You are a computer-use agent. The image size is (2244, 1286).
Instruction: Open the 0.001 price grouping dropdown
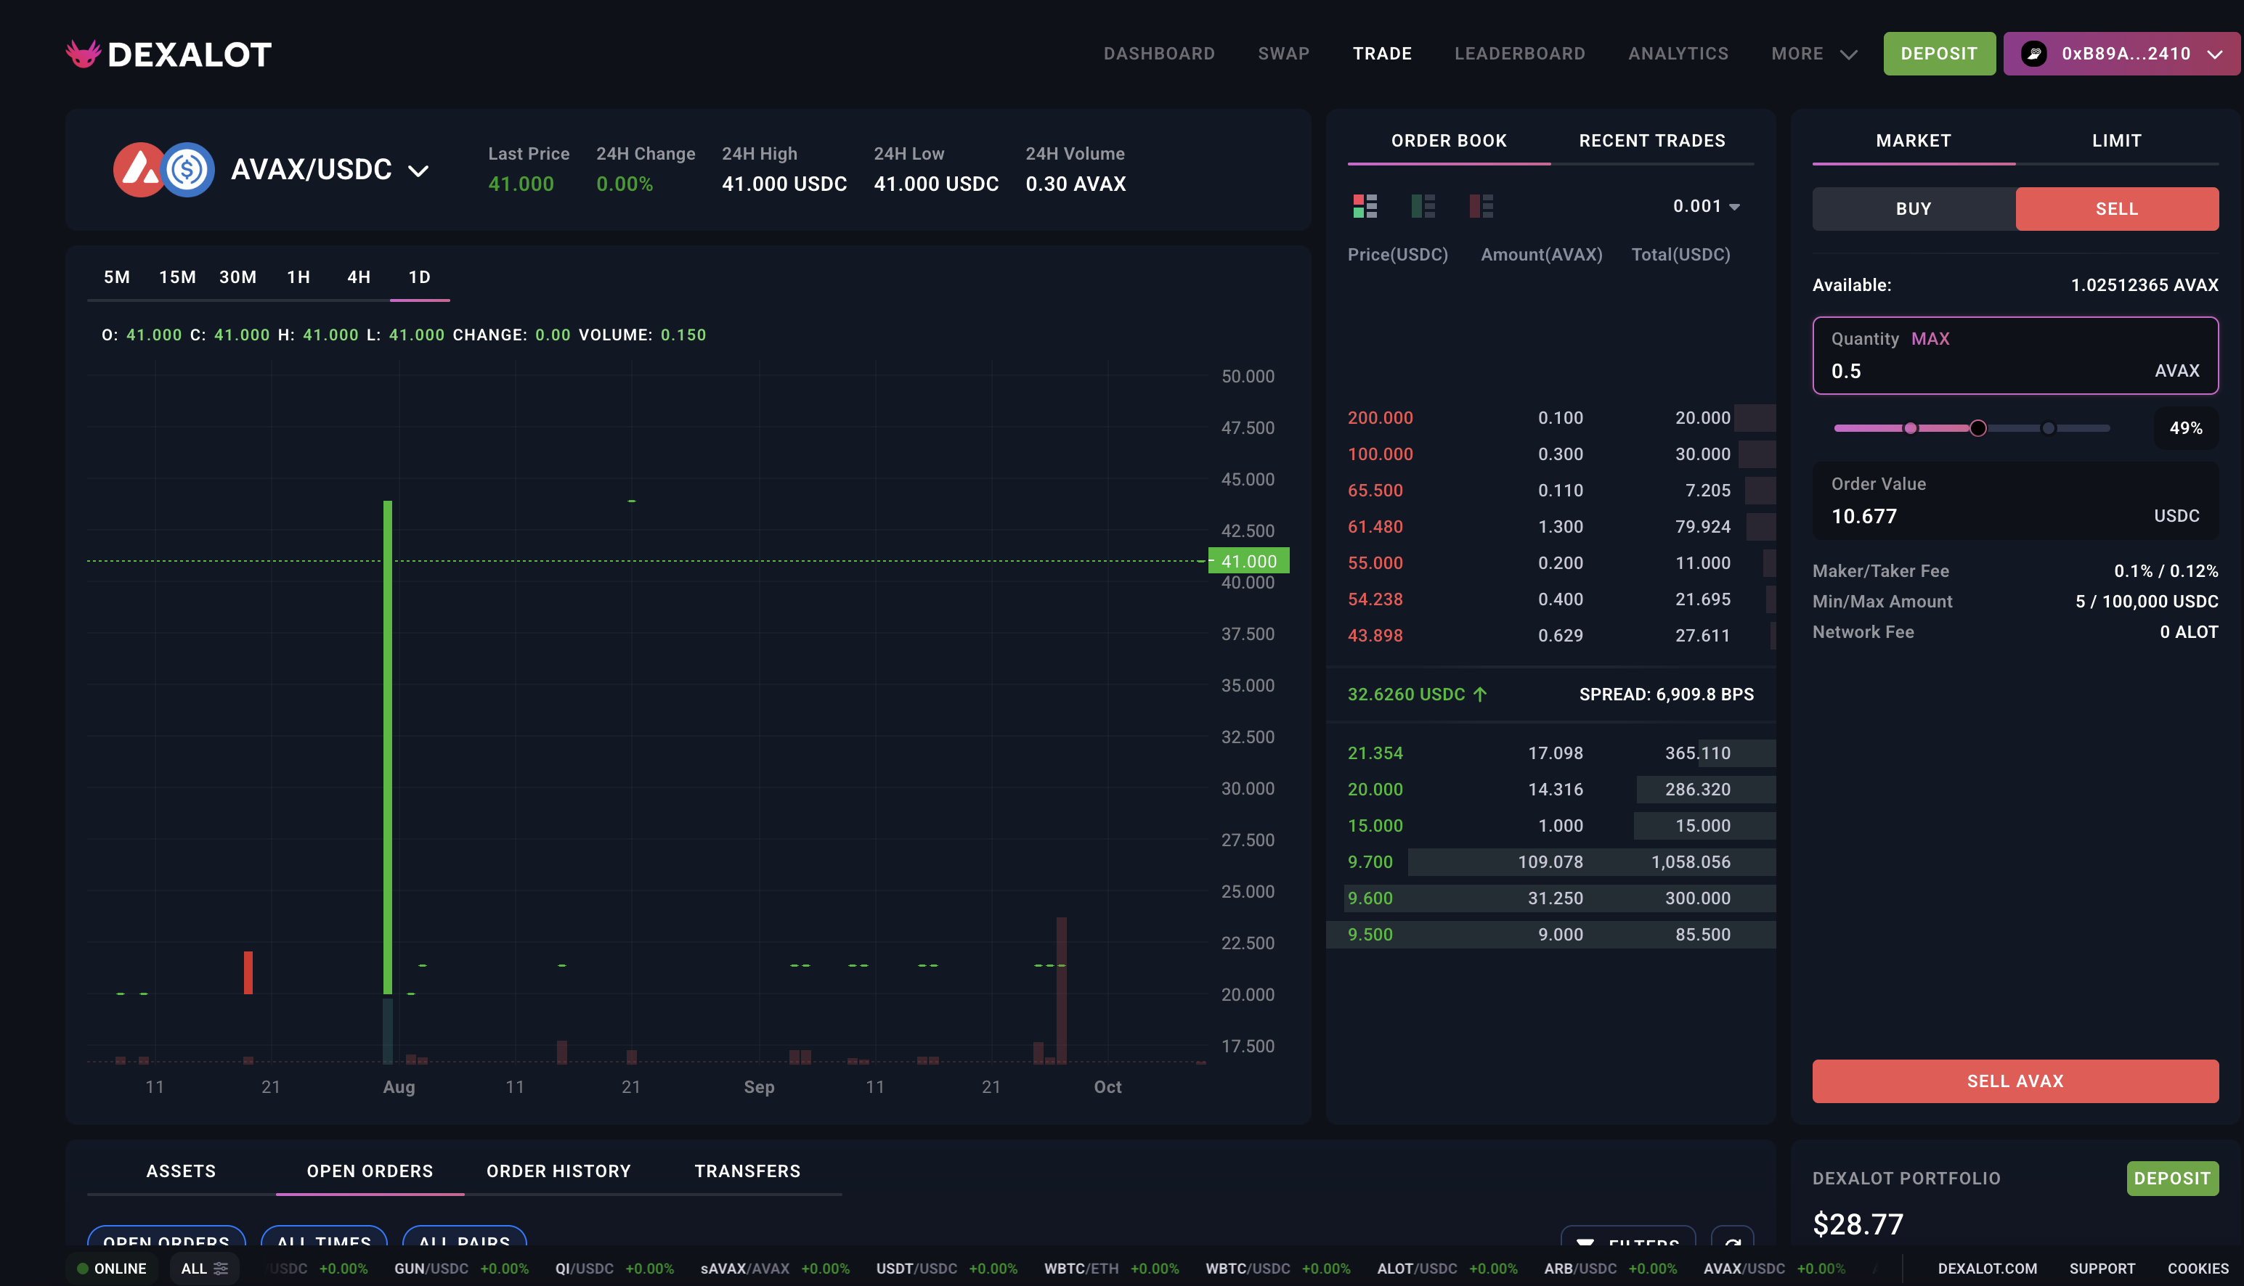tap(1706, 207)
